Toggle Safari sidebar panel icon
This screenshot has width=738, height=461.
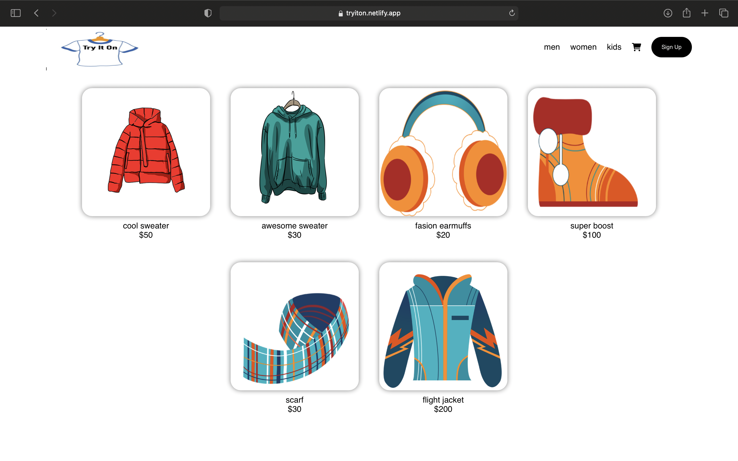coord(16,13)
